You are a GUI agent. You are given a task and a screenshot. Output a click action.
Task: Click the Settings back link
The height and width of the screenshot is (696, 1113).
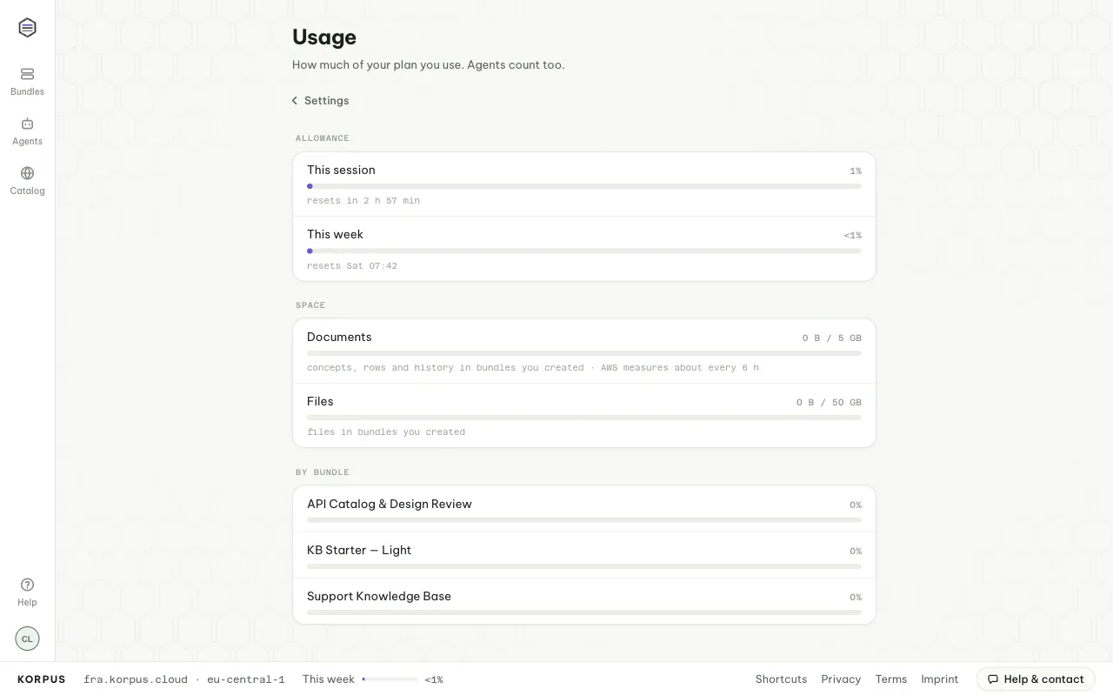click(x=321, y=101)
